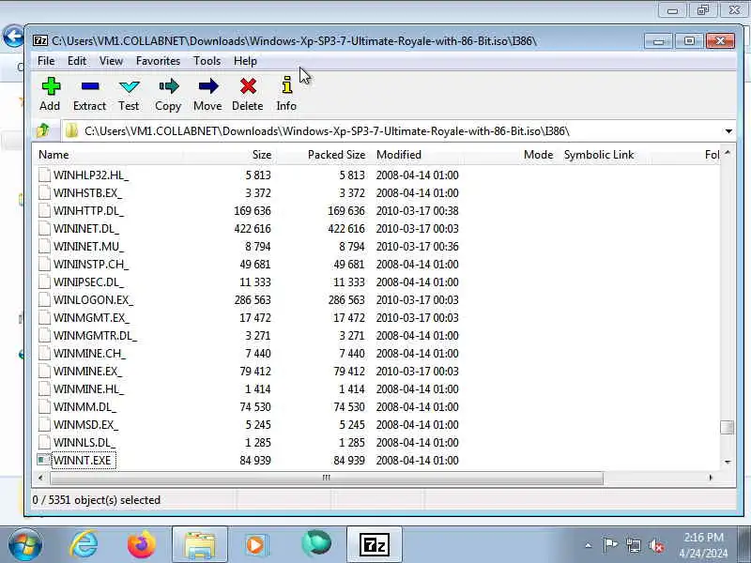
Task: Open Firefox from taskbar
Action: click(x=142, y=545)
